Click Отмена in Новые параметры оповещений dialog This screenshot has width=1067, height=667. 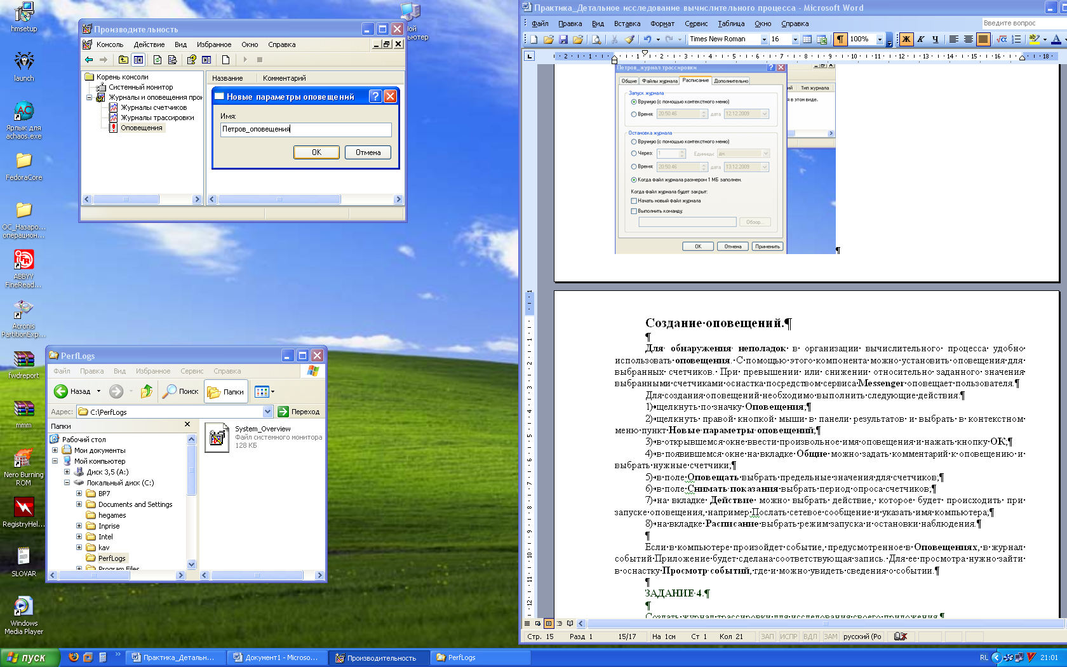(368, 152)
